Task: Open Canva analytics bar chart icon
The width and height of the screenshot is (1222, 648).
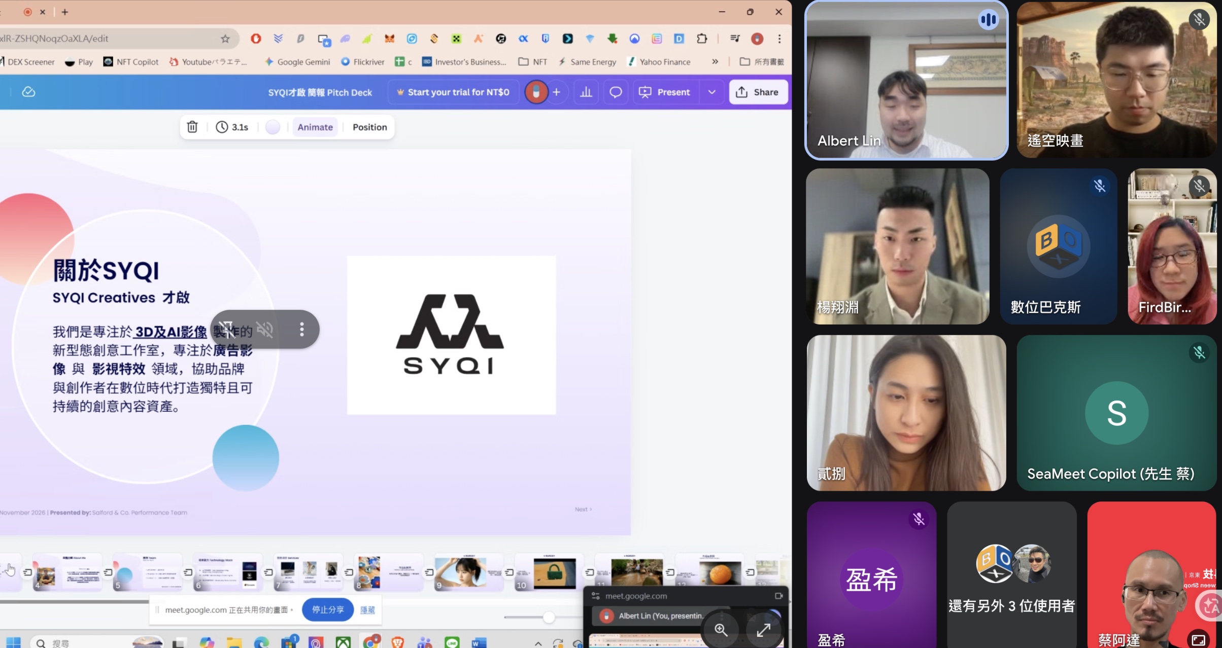Action: click(x=586, y=92)
